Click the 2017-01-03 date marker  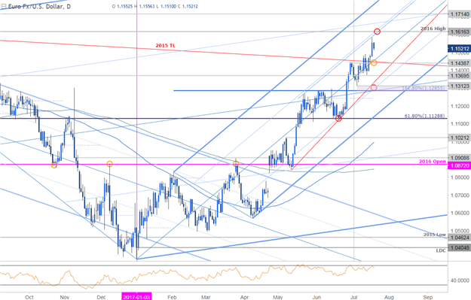pos(136,297)
